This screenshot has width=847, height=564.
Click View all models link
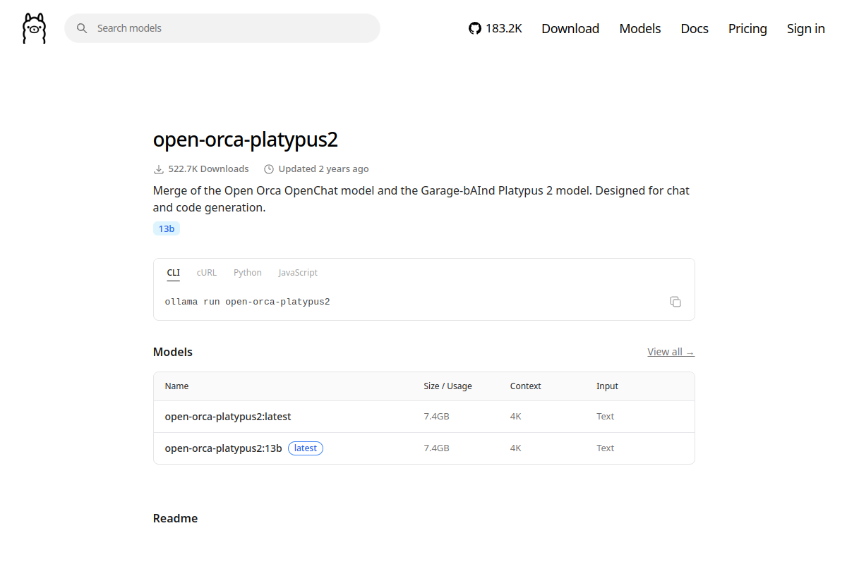coord(671,352)
